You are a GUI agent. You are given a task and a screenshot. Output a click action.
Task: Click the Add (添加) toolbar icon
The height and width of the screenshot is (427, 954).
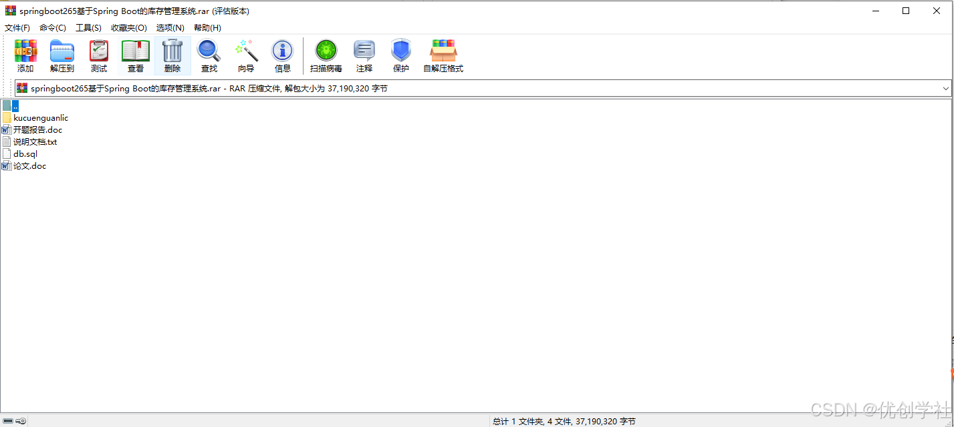[25, 51]
